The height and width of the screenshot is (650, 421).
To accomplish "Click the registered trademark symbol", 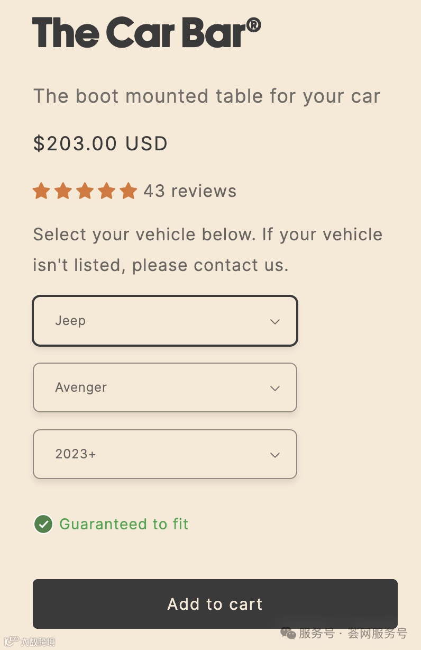I will pos(254,26).
